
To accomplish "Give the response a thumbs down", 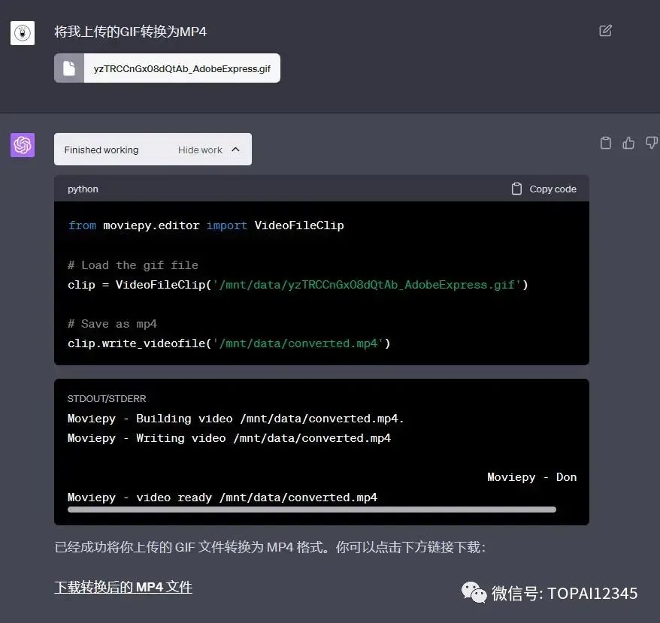I will 651,143.
